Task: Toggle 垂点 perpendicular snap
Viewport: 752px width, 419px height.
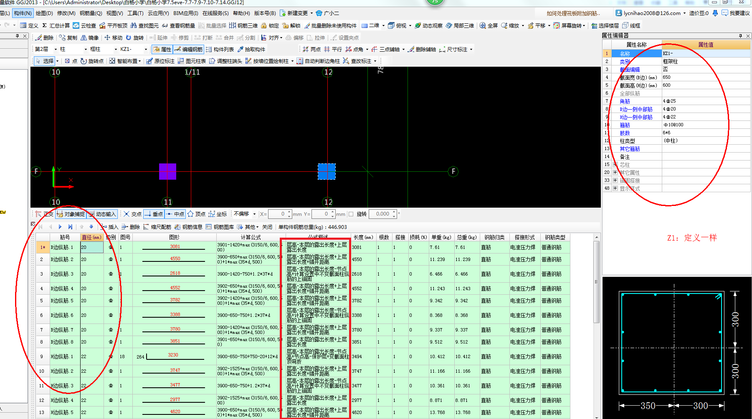Action: [x=153, y=214]
